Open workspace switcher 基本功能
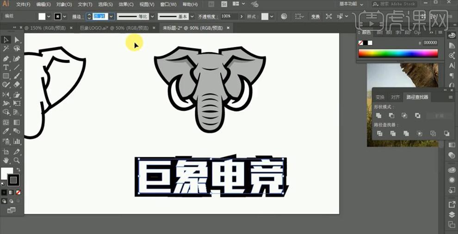Viewport: 458px width, 234px height. 352,4
